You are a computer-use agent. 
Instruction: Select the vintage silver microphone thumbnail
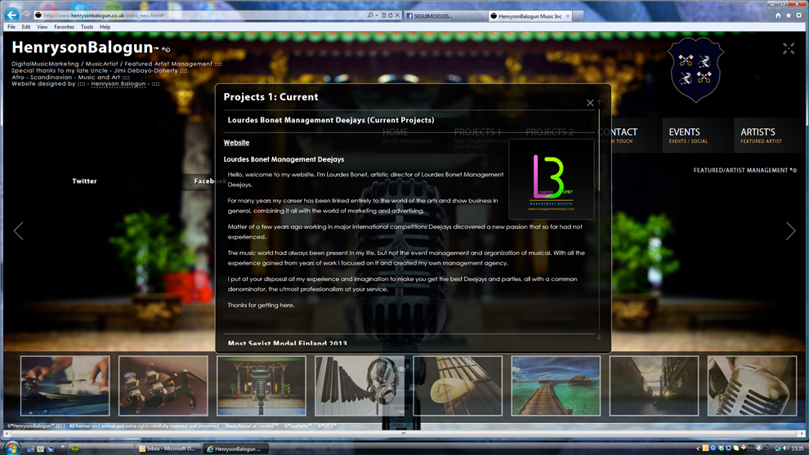[753, 386]
